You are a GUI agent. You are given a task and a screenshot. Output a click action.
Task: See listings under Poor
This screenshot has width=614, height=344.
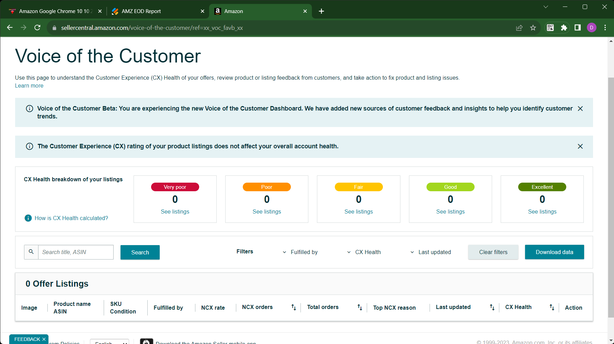tap(267, 211)
